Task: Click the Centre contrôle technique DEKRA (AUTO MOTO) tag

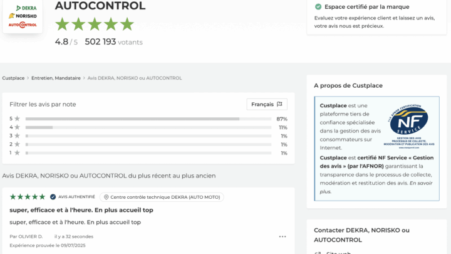Action: coord(162,197)
